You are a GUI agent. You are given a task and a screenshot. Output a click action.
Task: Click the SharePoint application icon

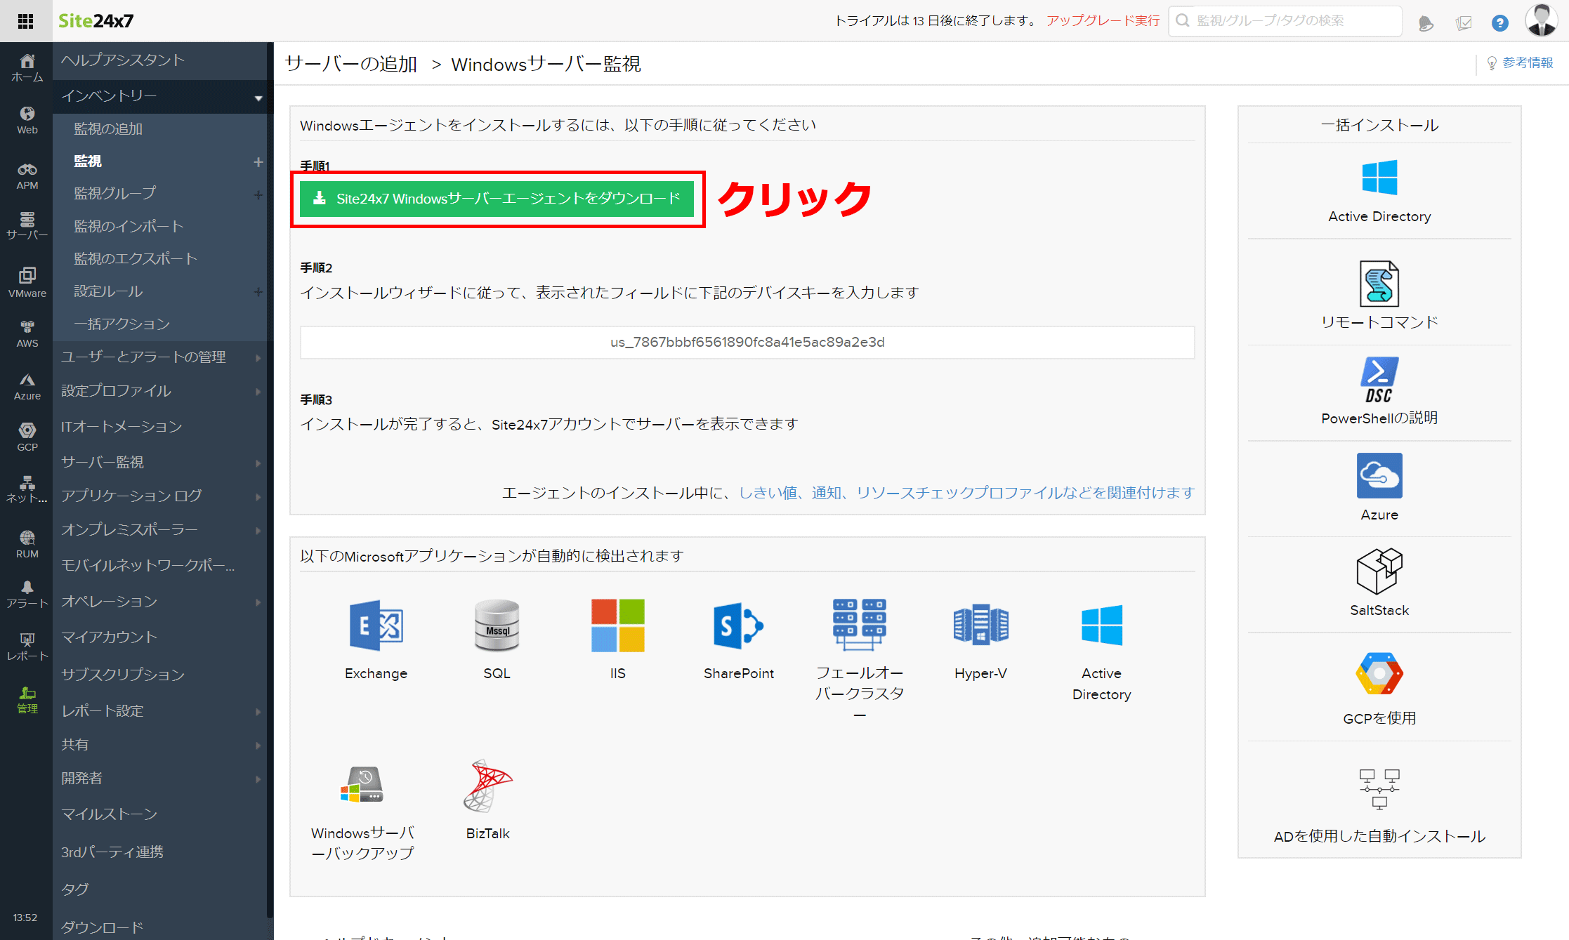pos(738,625)
